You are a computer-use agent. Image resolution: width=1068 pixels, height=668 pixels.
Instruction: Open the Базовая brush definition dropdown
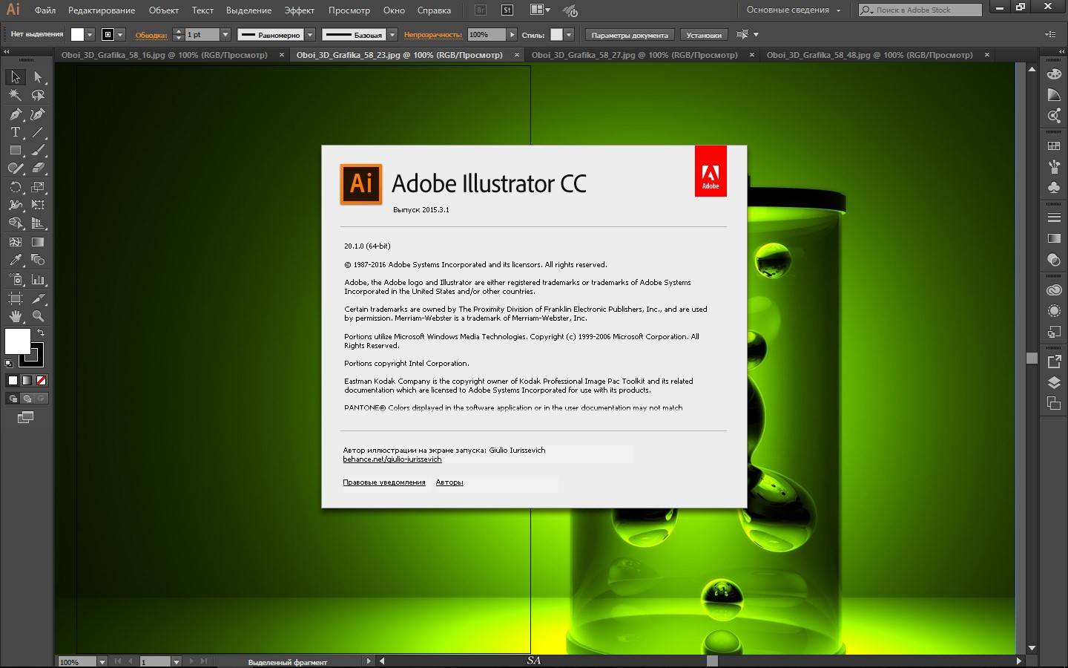click(x=392, y=35)
